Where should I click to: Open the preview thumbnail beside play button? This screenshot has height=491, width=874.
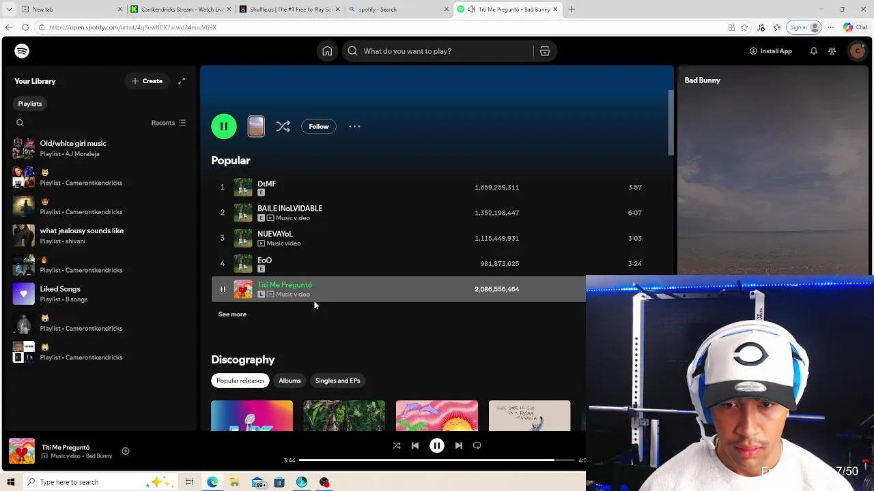(x=256, y=126)
